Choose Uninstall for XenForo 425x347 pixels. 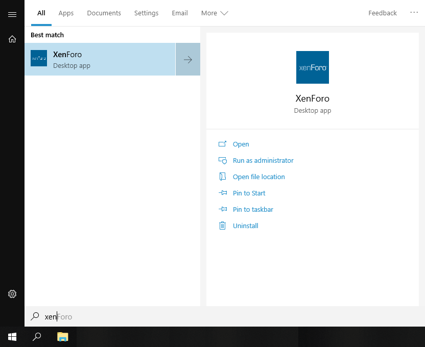(246, 226)
